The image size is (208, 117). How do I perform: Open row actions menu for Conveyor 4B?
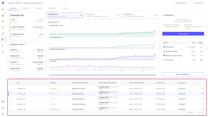(203, 104)
